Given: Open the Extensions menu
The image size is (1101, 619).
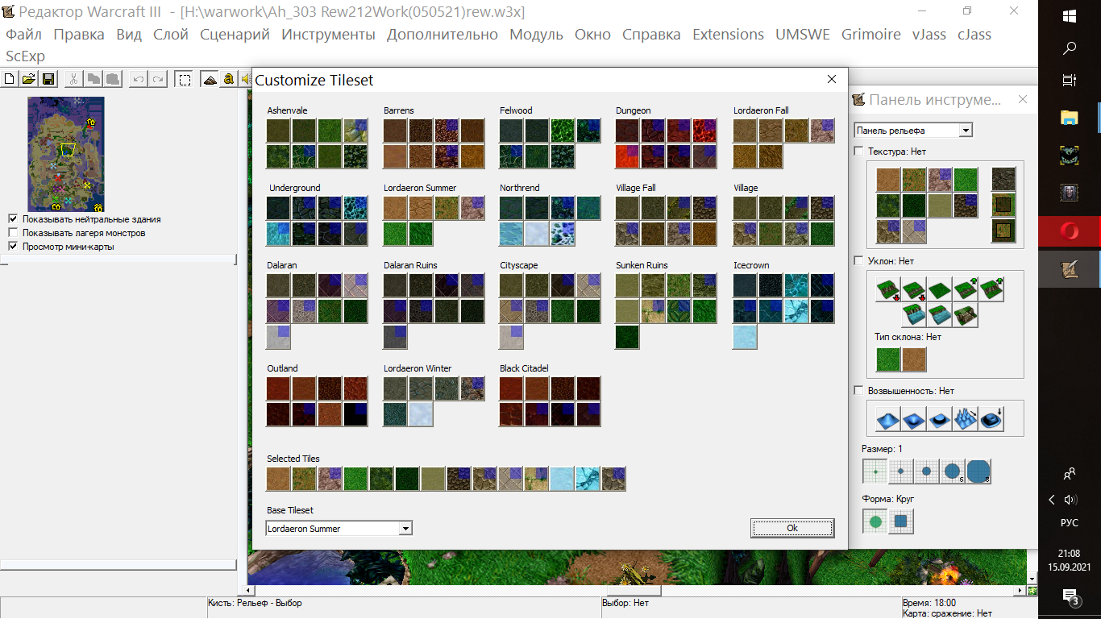Looking at the screenshot, I should point(729,35).
